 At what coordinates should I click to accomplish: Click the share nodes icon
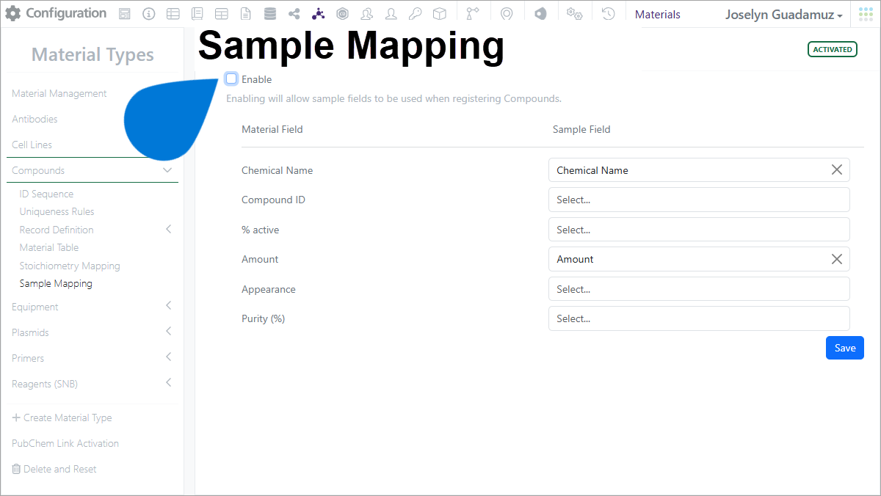[x=294, y=14]
